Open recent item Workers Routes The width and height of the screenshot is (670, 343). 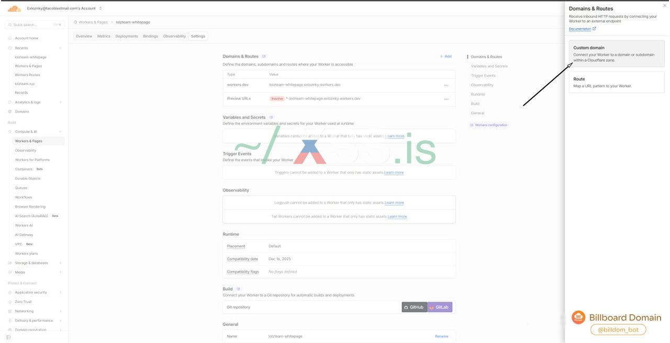point(27,75)
